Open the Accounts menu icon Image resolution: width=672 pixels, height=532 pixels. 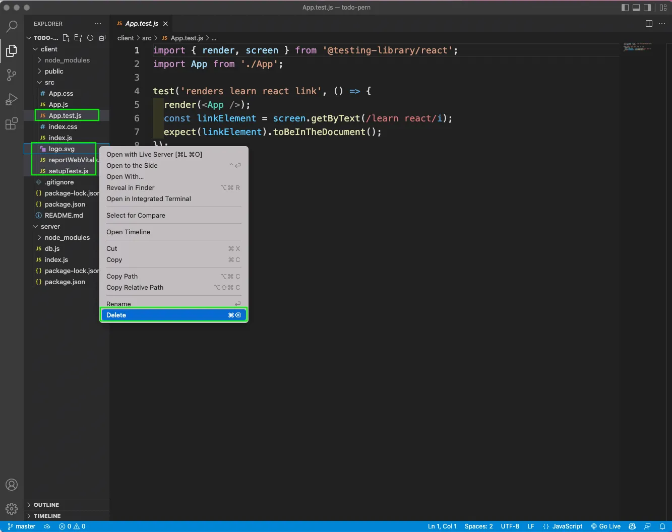pos(12,485)
